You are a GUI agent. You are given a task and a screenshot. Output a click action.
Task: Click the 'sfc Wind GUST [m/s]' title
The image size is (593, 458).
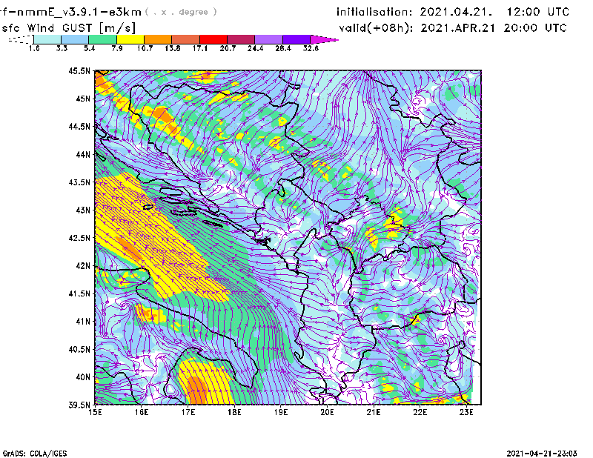click(68, 28)
